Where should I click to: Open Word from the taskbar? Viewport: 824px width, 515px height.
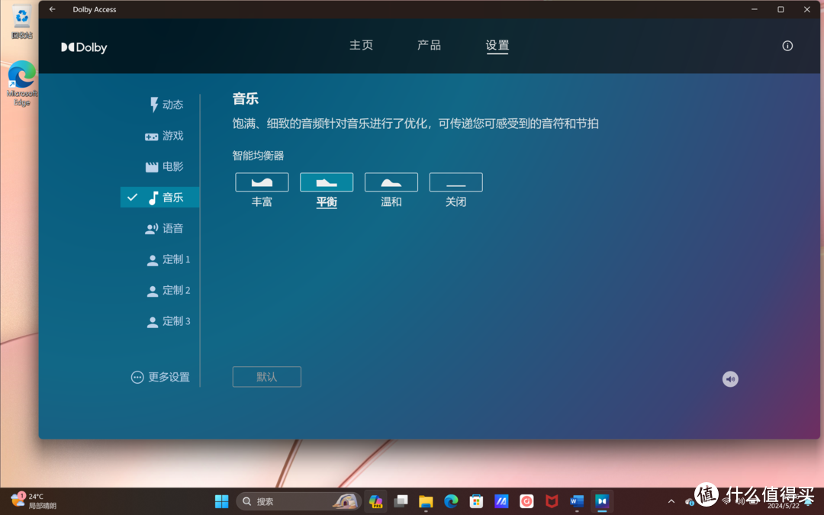tap(577, 501)
